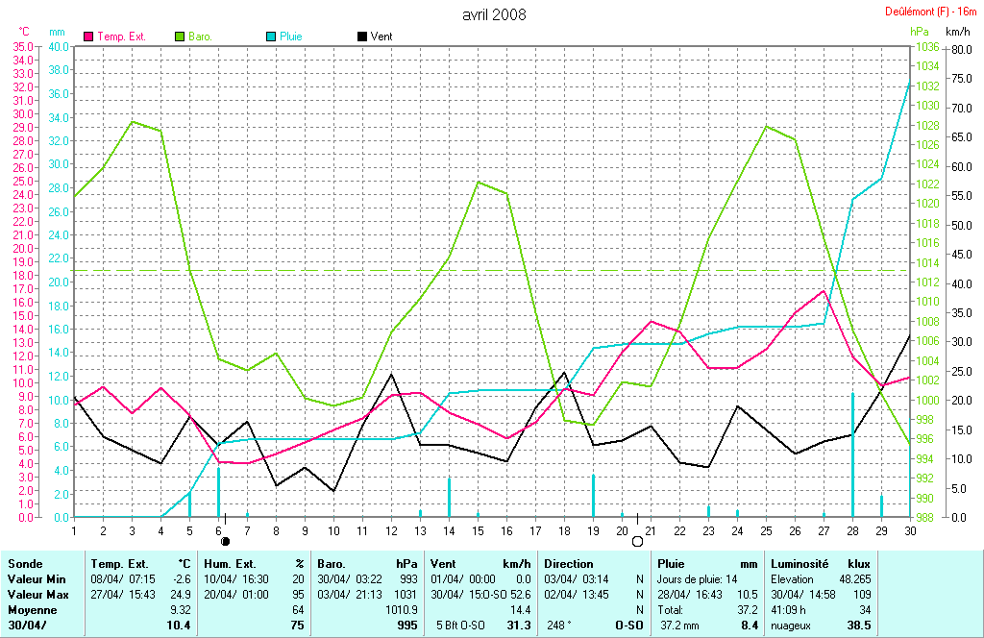Click the km/h unit label above right axis
Screen dimensions: 984x638
click(957, 32)
